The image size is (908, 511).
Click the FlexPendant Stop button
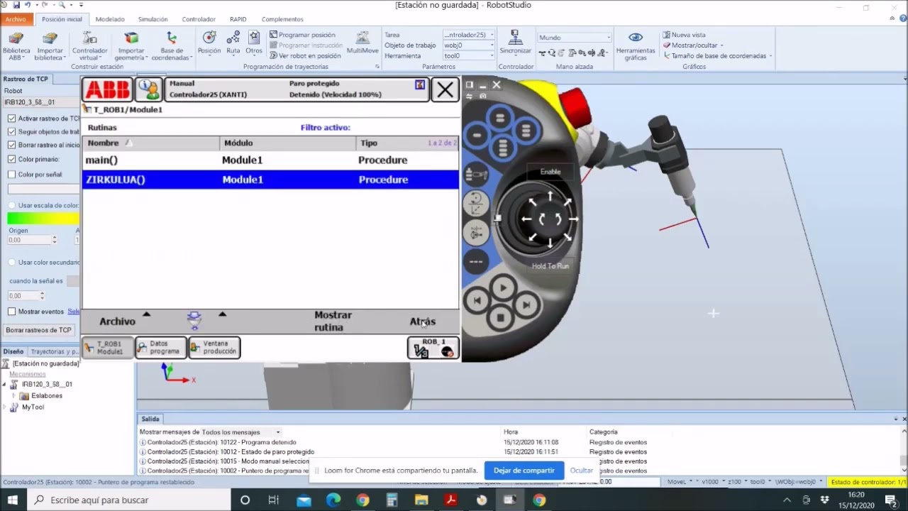point(500,318)
